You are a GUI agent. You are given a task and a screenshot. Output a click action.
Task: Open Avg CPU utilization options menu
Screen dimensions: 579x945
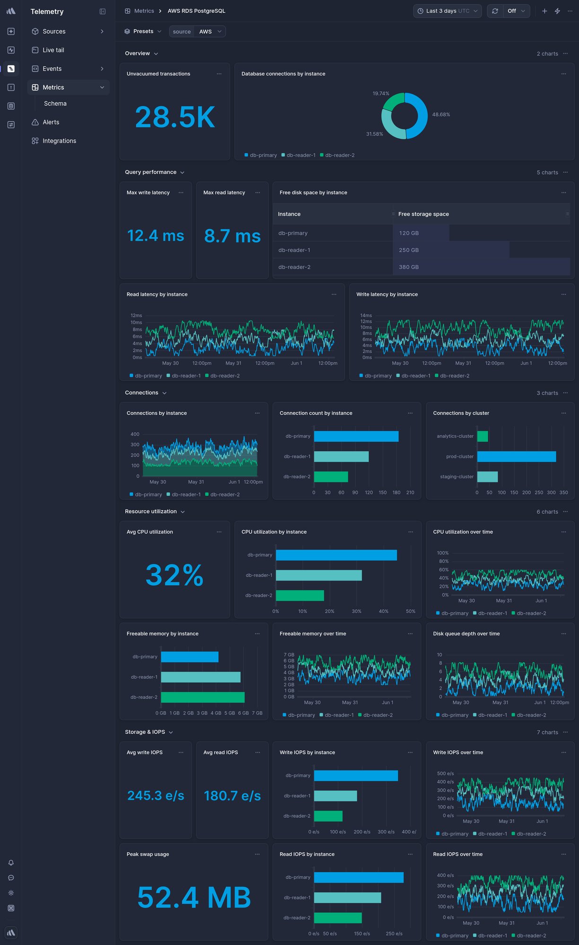point(219,532)
